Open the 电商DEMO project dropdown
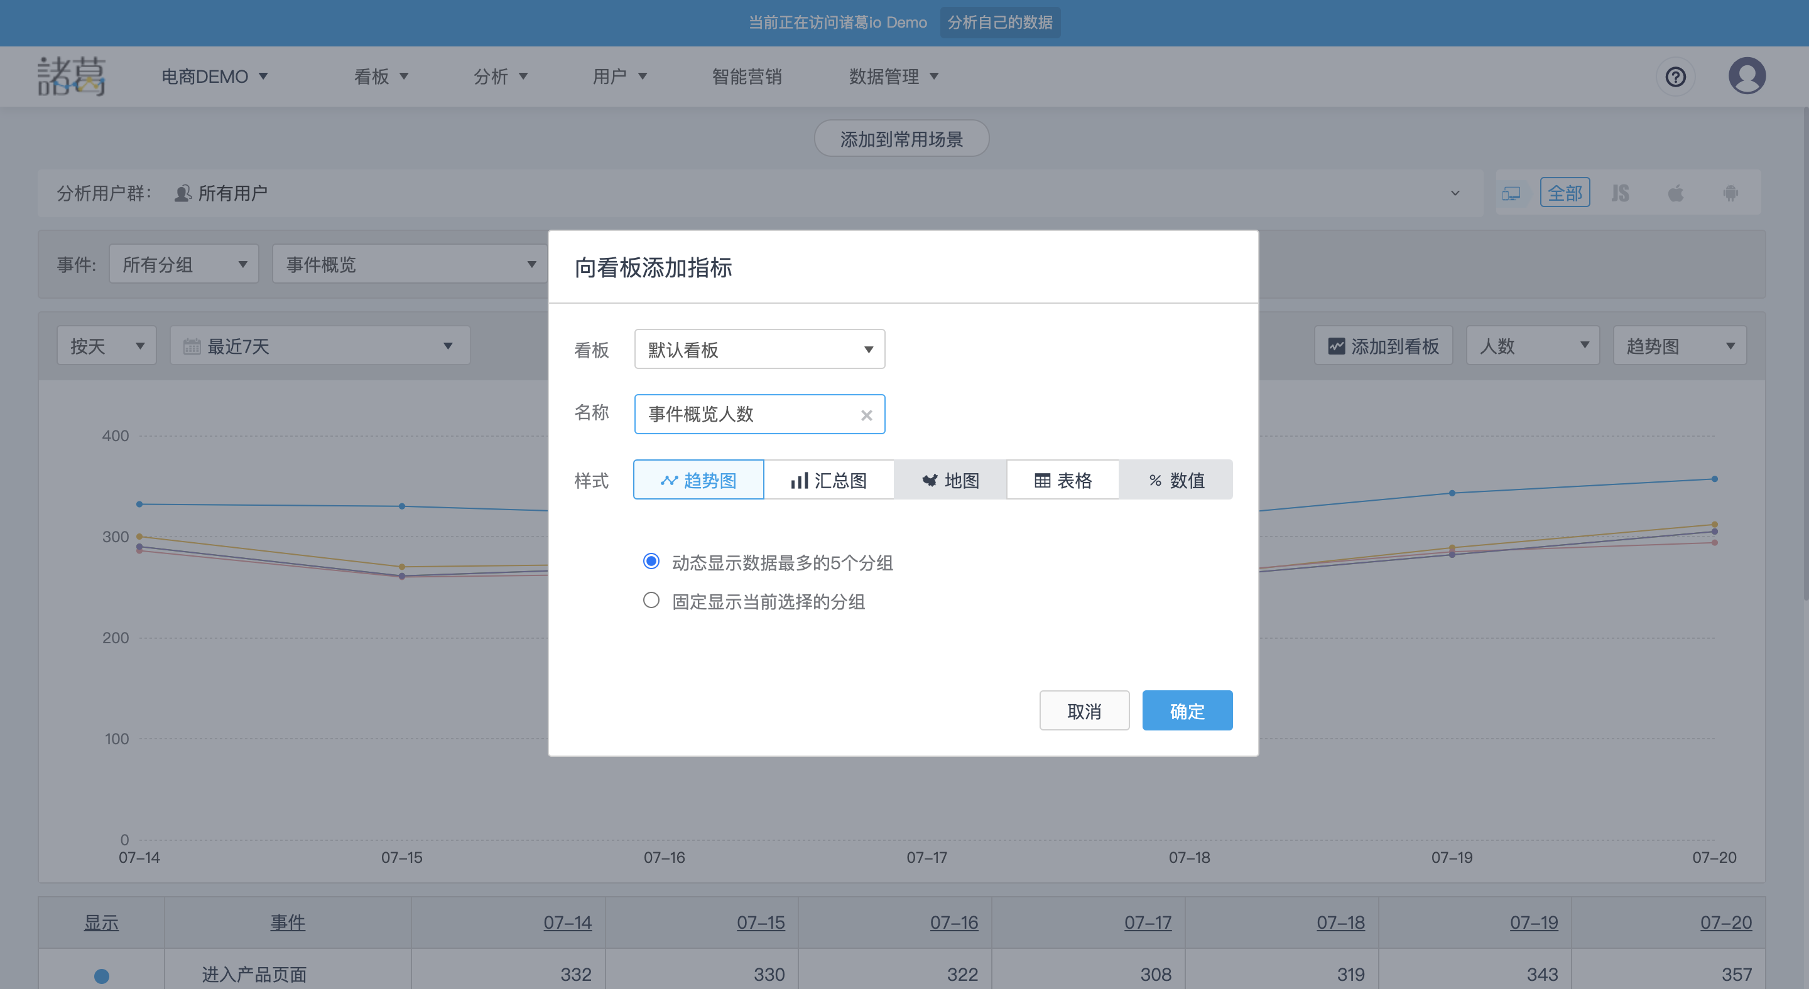Image resolution: width=1809 pixels, height=989 pixels. tap(215, 77)
